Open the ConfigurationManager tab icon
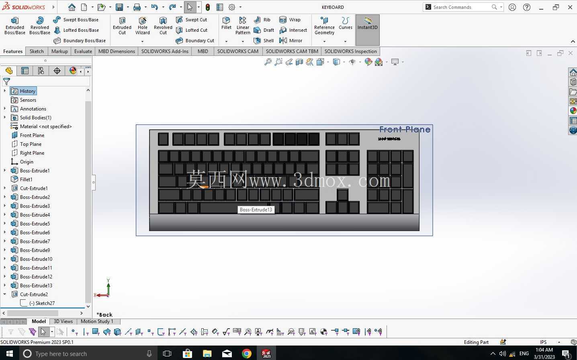 (x=41, y=71)
